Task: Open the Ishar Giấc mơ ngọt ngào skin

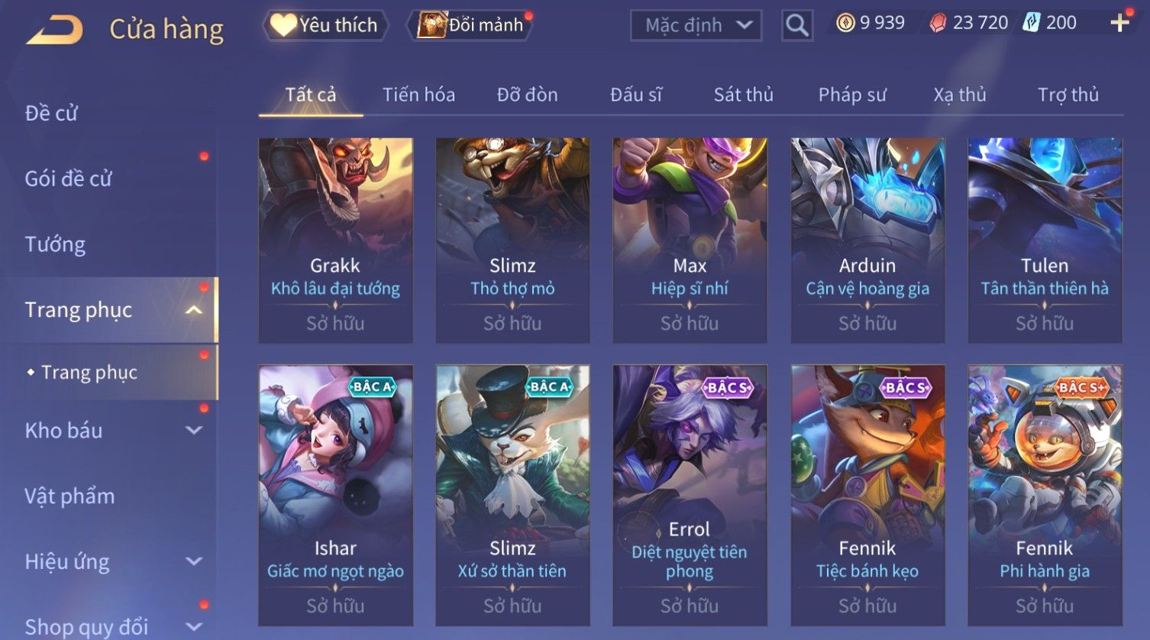Action: click(335, 495)
